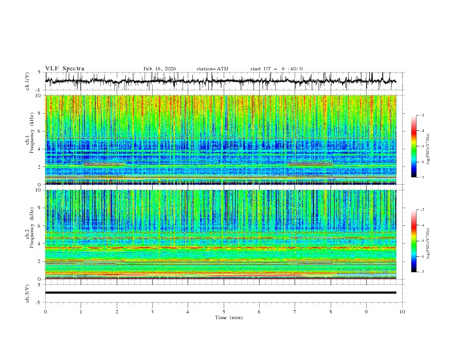Click the -5 value on ch.2 color bar

click(x=422, y=241)
